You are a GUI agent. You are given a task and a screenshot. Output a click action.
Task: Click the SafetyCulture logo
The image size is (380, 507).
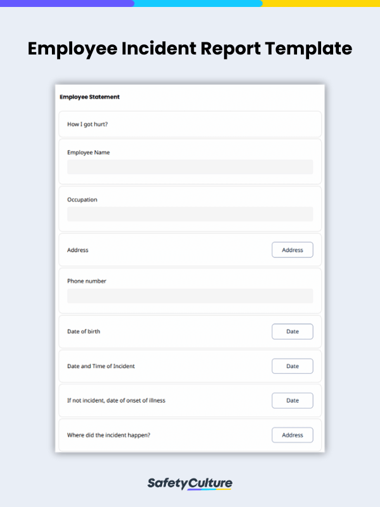(190, 483)
